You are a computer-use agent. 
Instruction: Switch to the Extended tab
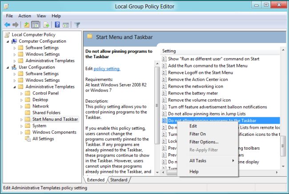pyautogui.click(x=96, y=180)
